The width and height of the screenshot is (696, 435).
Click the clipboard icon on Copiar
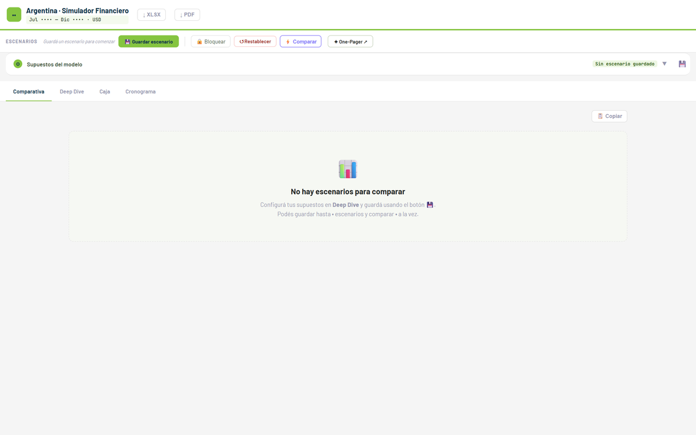click(600, 116)
